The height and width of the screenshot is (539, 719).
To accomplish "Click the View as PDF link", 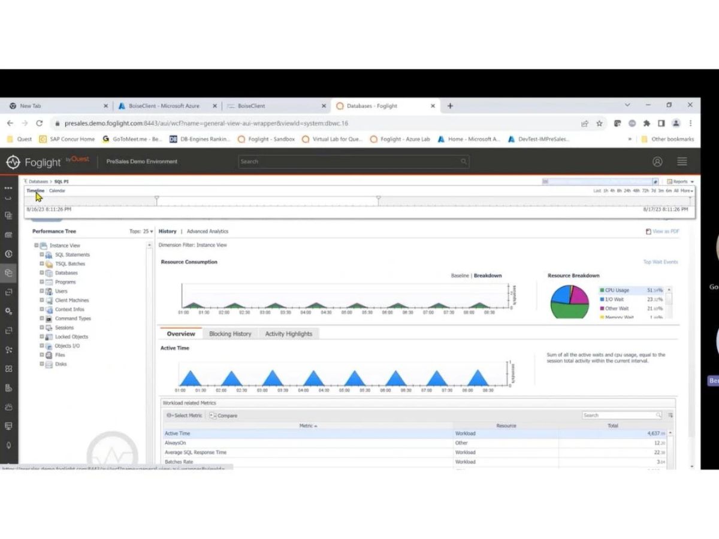I will [x=663, y=232].
